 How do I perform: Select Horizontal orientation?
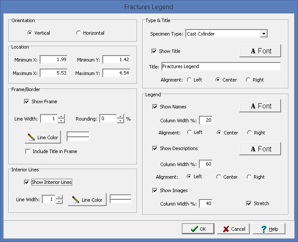pyautogui.click(x=79, y=33)
